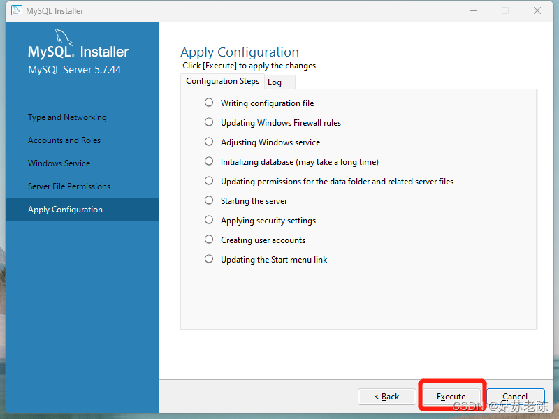Viewport: 559px width, 419px height.
Task: Click circle beside Updating Windows Firewall rules
Action: click(209, 122)
